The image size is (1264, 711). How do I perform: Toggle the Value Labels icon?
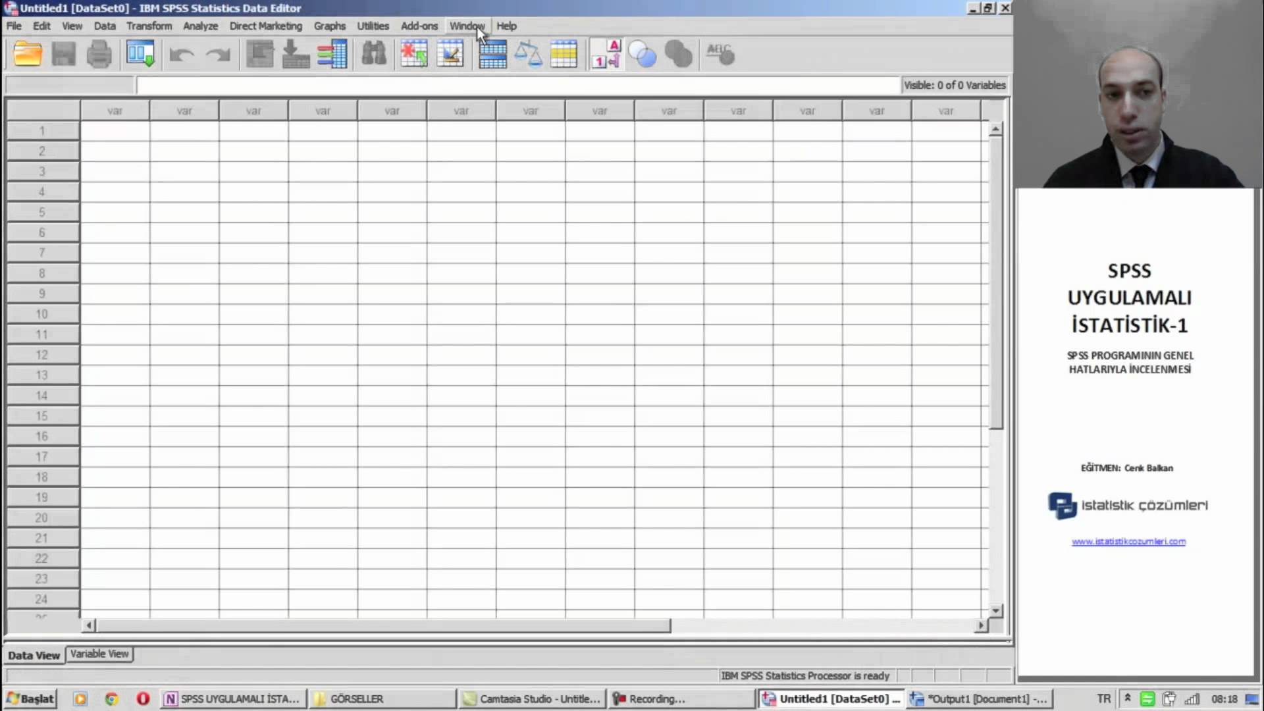606,54
